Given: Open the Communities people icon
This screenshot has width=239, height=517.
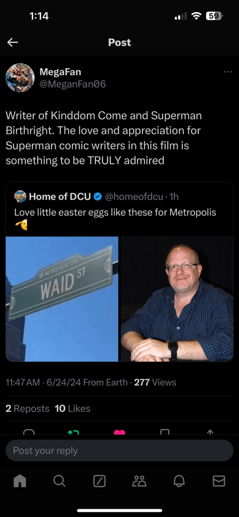Looking at the screenshot, I should pos(139,482).
